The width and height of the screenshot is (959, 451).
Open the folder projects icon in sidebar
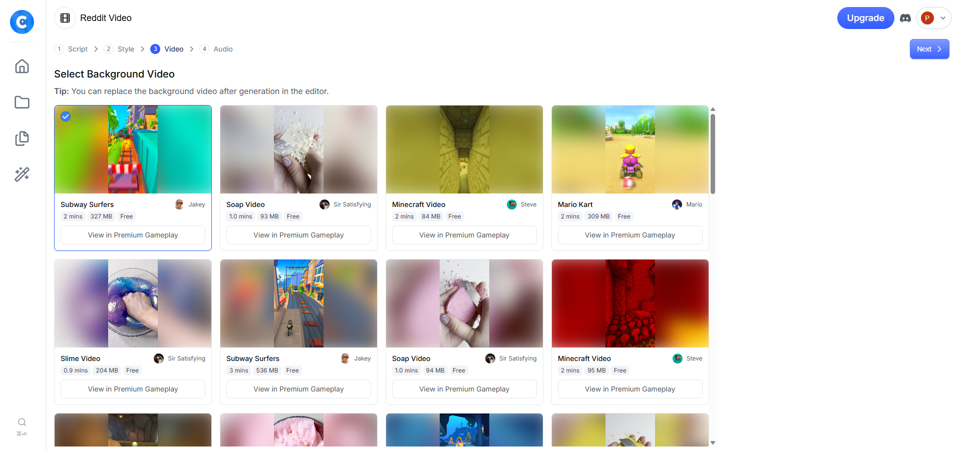(x=22, y=102)
